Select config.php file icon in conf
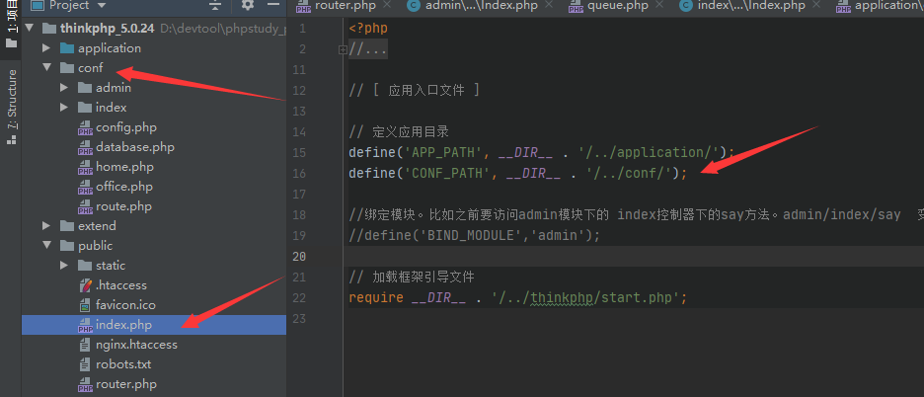The width and height of the screenshot is (924, 397). pyautogui.click(x=86, y=127)
